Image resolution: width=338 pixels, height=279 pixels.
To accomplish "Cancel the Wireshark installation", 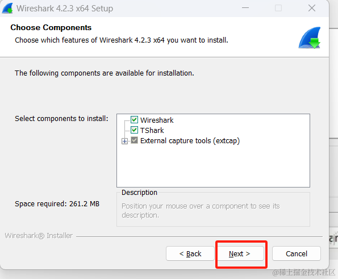I will tap(297, 254).
